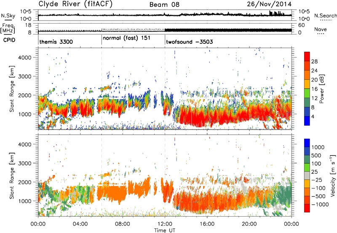Image resolution: width=337 pixels, height=233 pixels.
Task: Click the '18' tick on the frequency axis
Action: [x=28, y=25]
